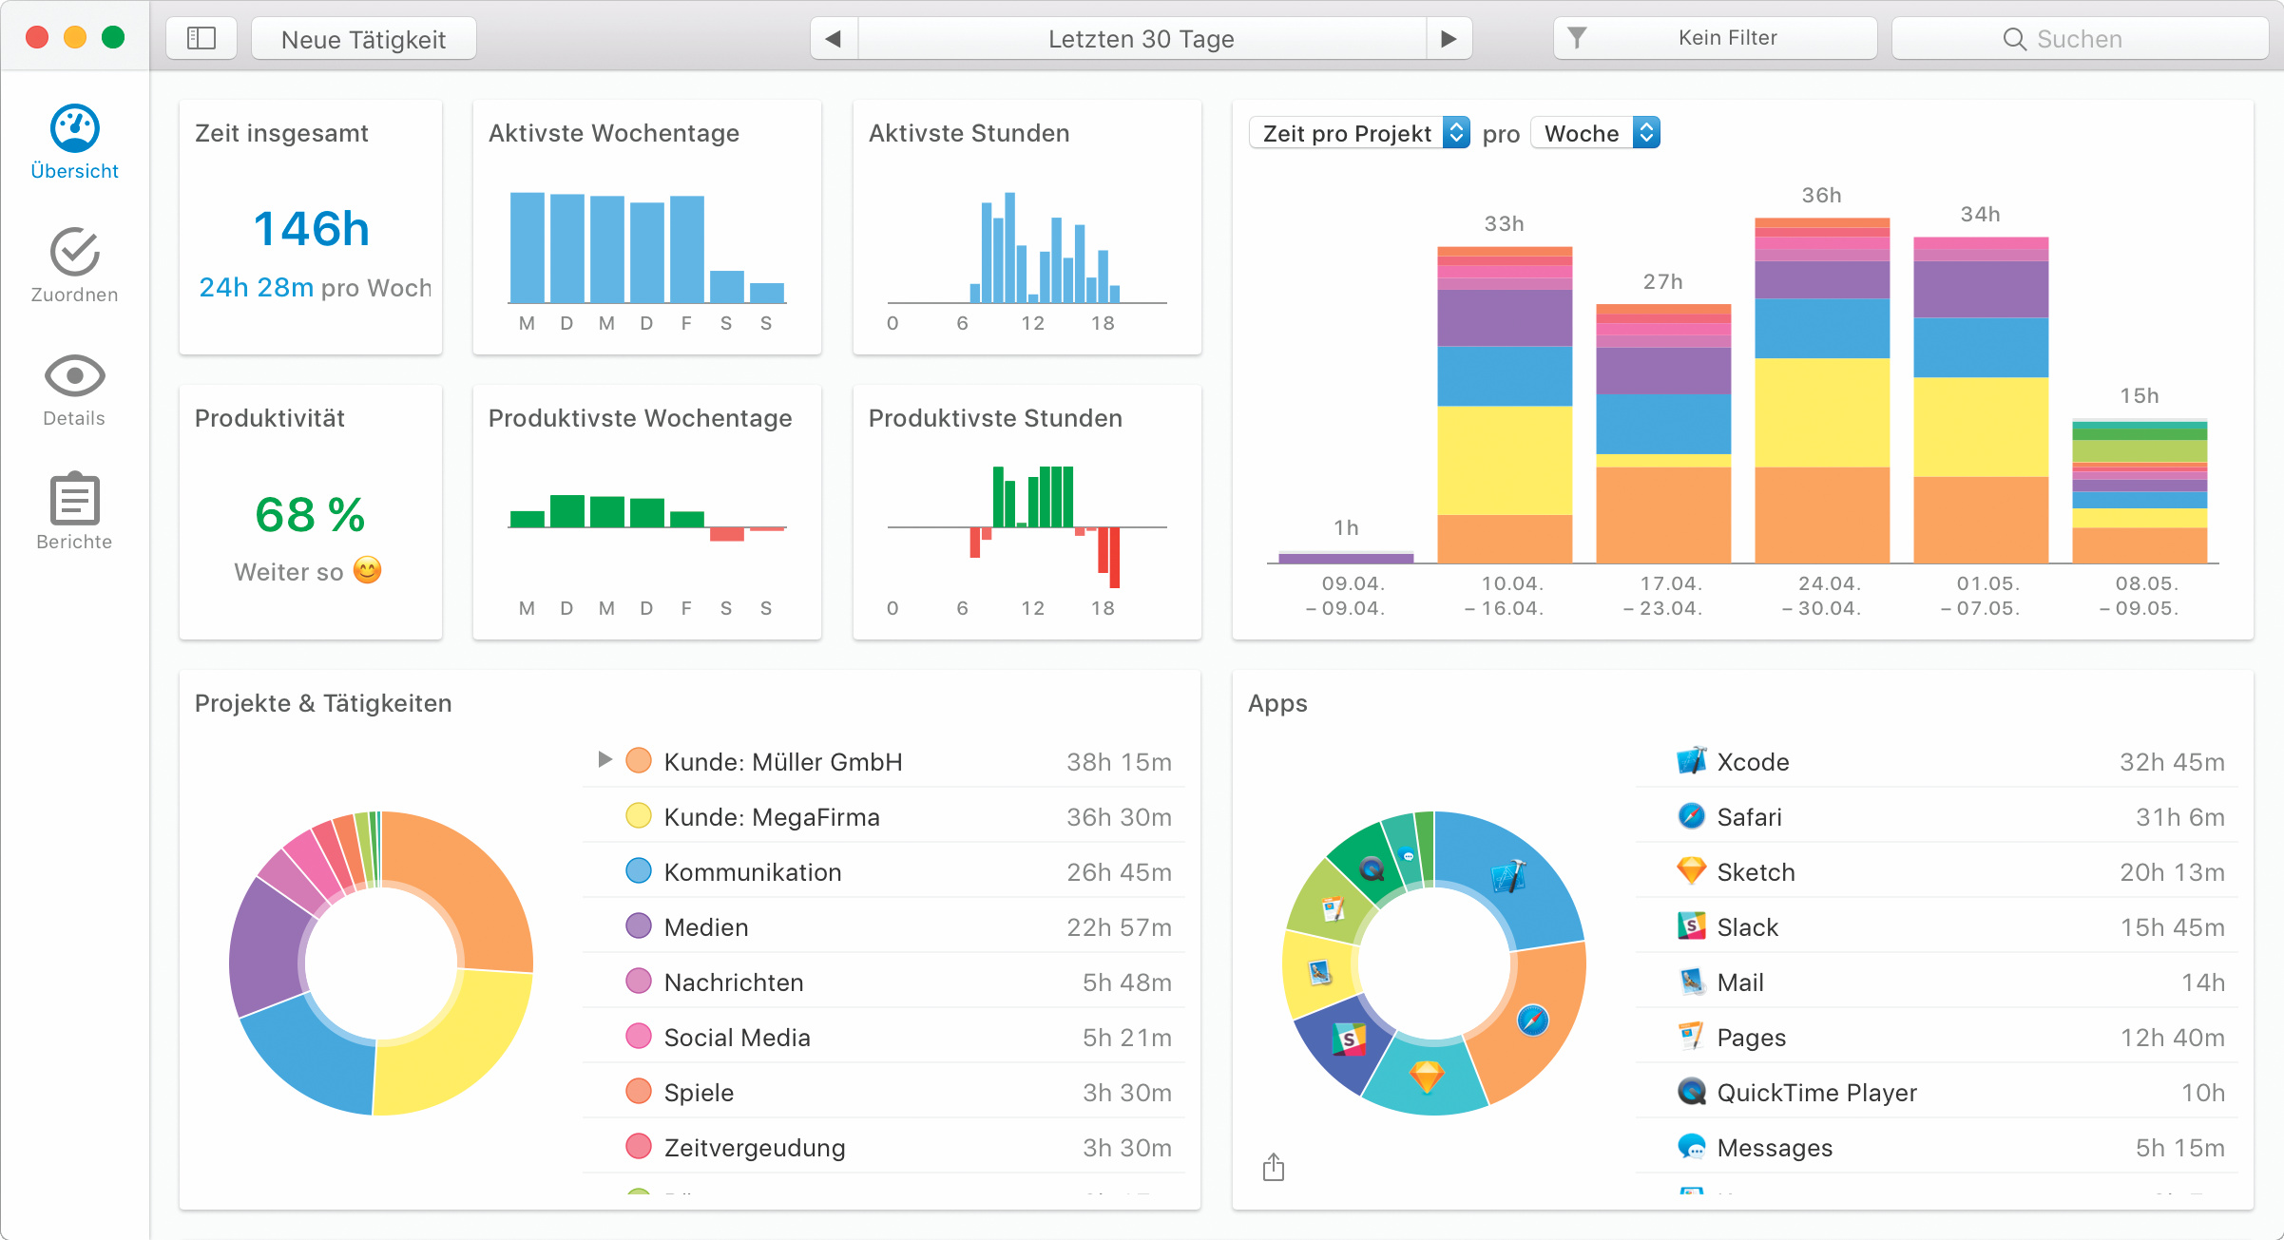Click the share icon under Apps chart
This screenshot has height=1240, width=2284.
click(1274, 1167)
